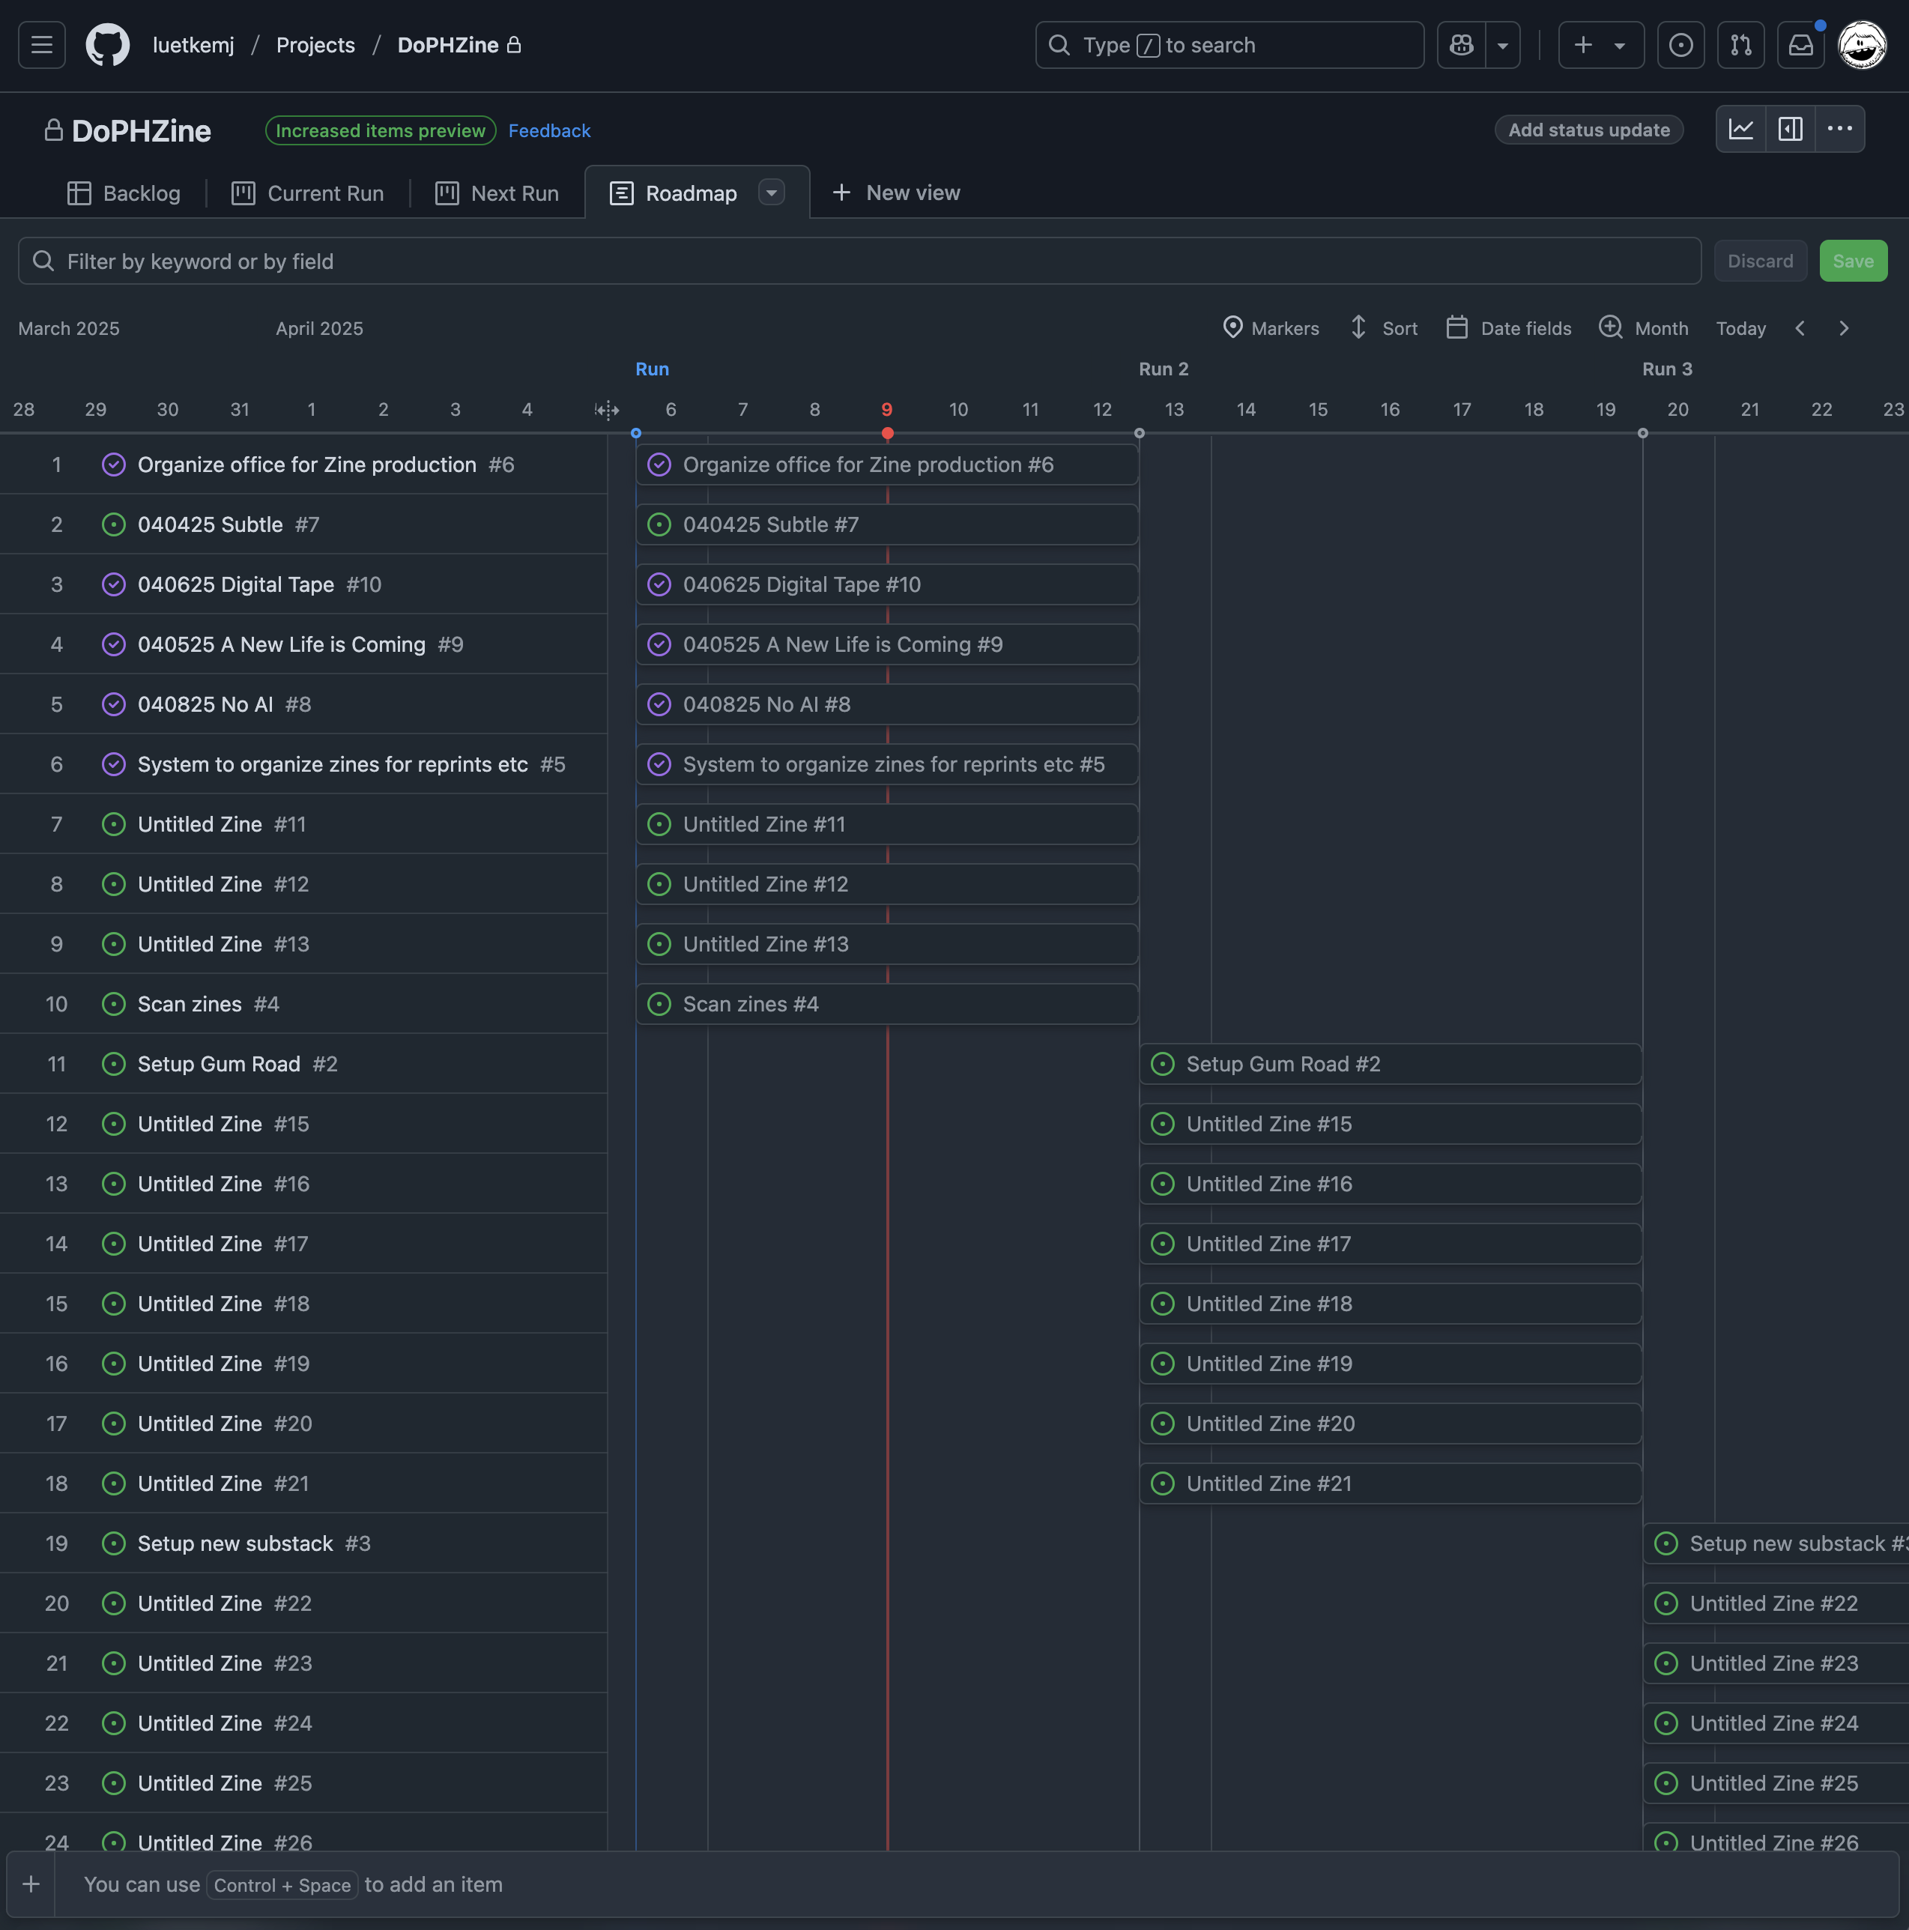1909x1930 pixels.
Task: Open the create new plus dropdown
Action: [1600, 45]
